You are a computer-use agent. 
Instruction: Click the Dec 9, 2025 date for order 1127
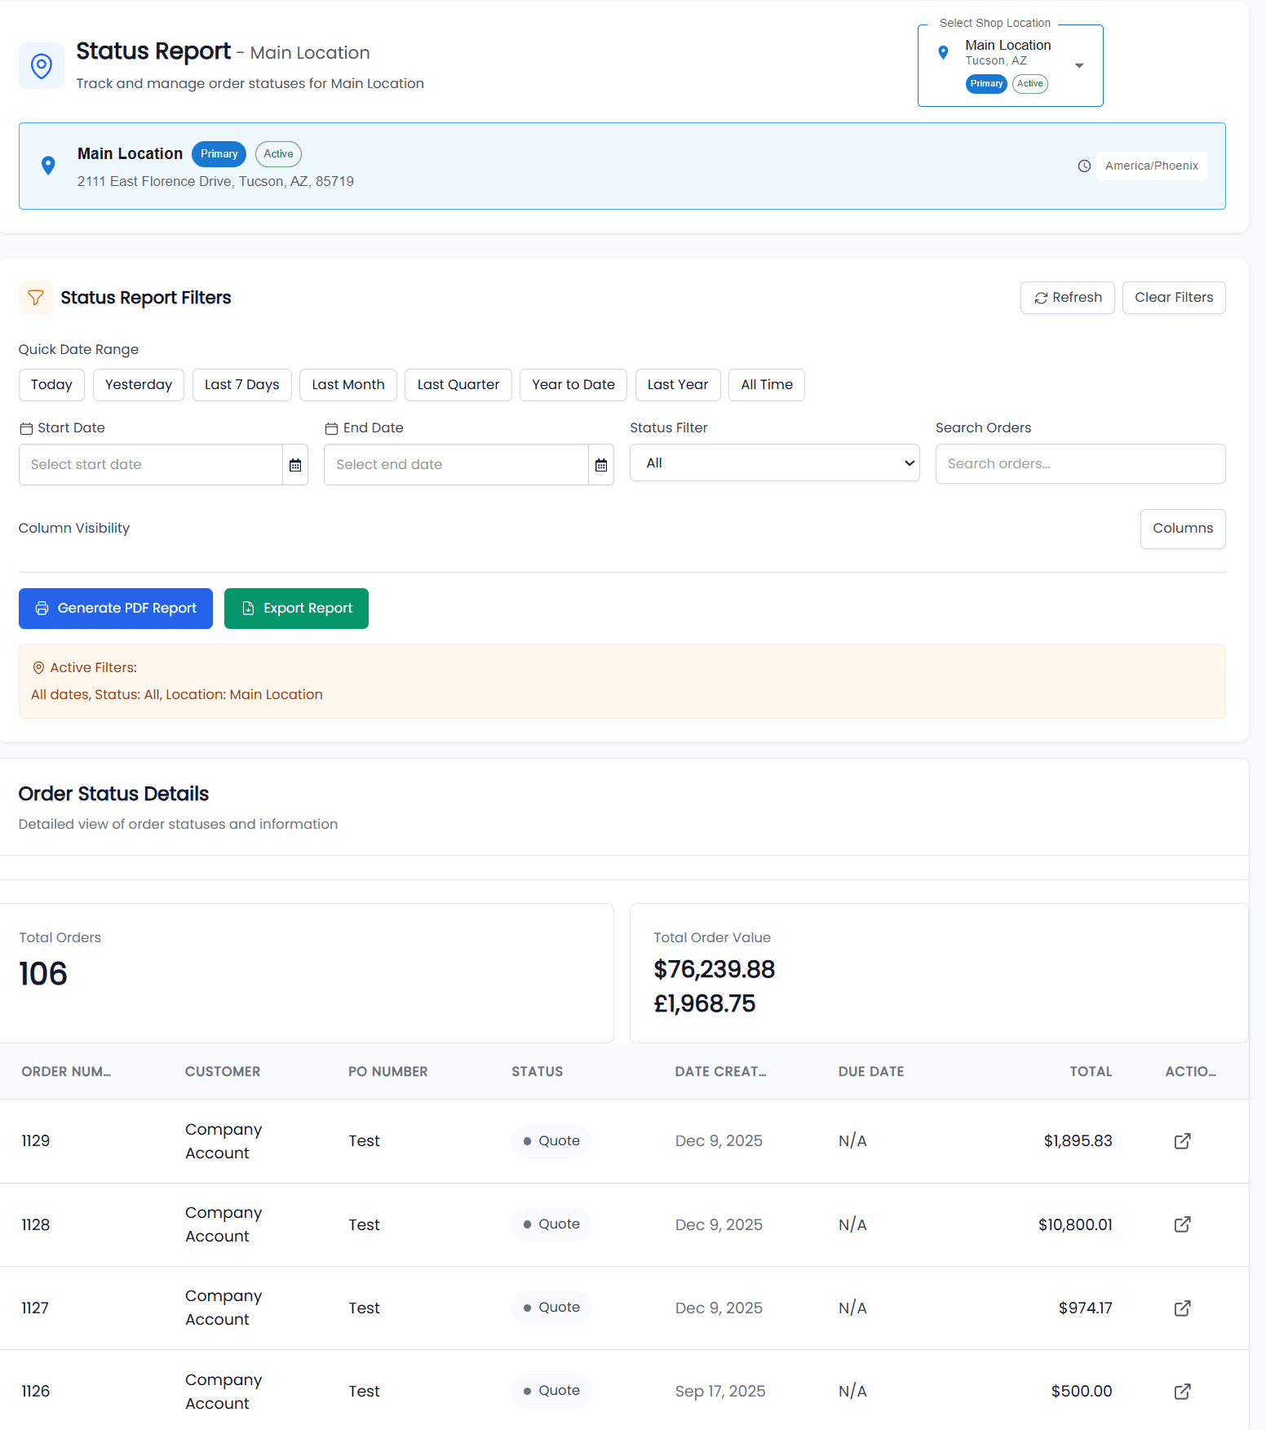(x=719, y=1308)
